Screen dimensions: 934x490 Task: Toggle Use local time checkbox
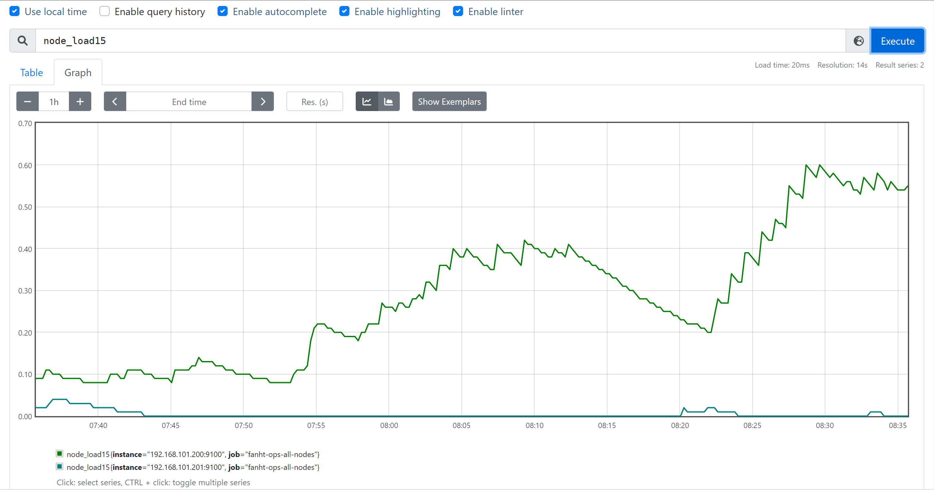(x=14, y=11)
